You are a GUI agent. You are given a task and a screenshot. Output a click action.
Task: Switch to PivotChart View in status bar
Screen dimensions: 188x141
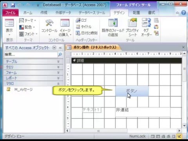tap(168, 136)
